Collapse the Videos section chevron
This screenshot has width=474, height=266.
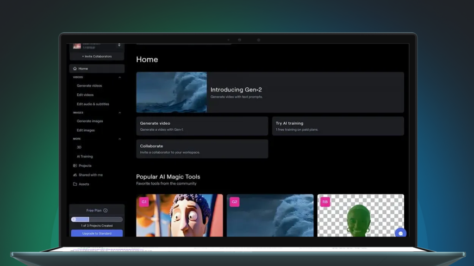coord(120,78)
